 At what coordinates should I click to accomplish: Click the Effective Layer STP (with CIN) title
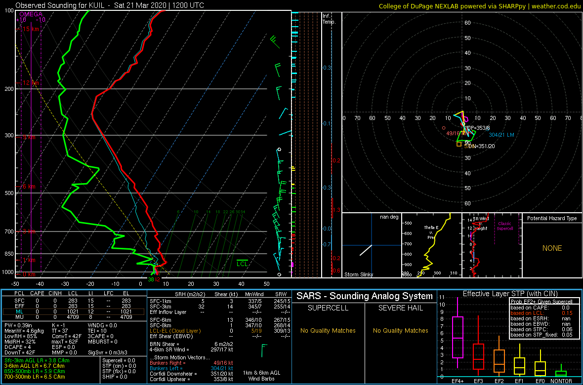pyautogui.click(x=510, y=294)
